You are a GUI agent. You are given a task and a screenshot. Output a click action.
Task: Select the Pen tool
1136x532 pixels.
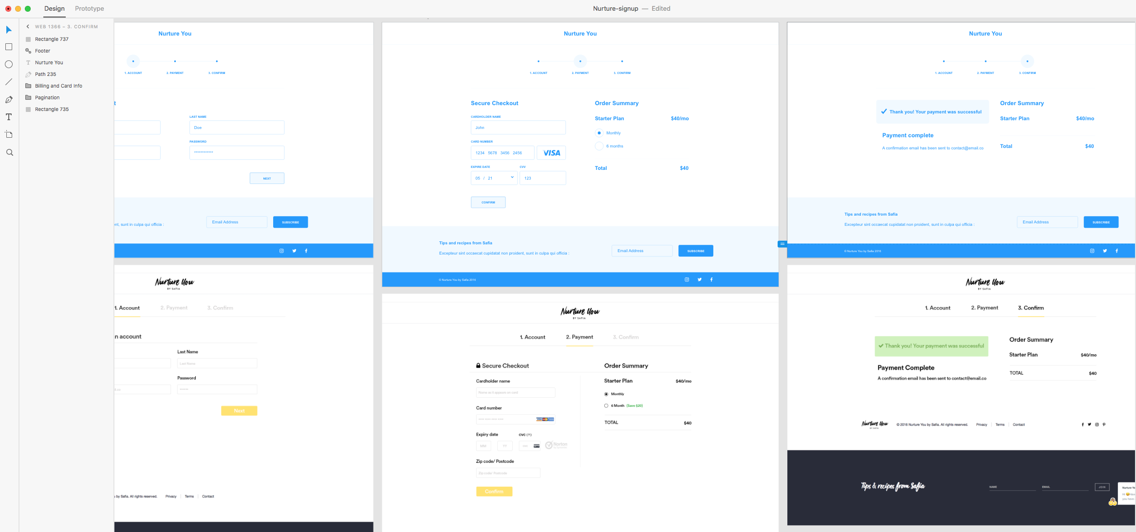9,100
